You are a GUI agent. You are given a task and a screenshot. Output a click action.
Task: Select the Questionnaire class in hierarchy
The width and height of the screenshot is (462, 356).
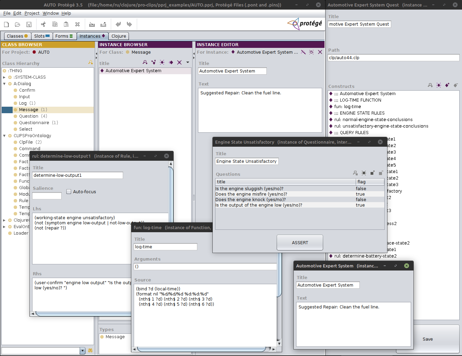(34, 123)
